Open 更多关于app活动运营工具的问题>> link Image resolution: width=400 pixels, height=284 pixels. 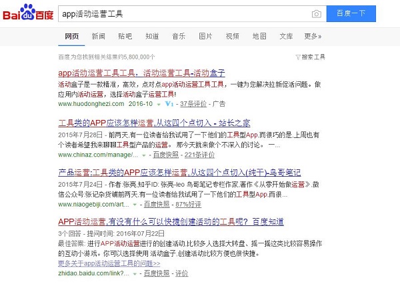click(x=109, y=263)
